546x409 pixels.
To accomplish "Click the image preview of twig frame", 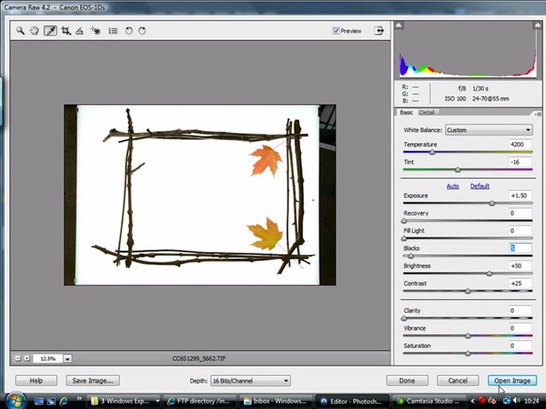I will click(x=200, y=195).
